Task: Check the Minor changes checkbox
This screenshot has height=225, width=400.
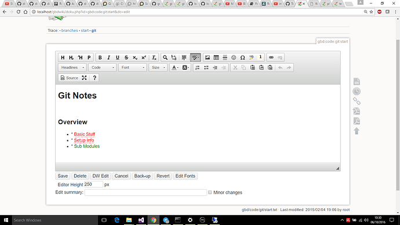Action: [x=210, y=193]
